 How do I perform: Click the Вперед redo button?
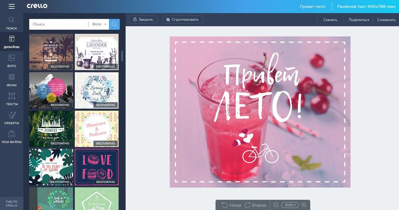255,205
